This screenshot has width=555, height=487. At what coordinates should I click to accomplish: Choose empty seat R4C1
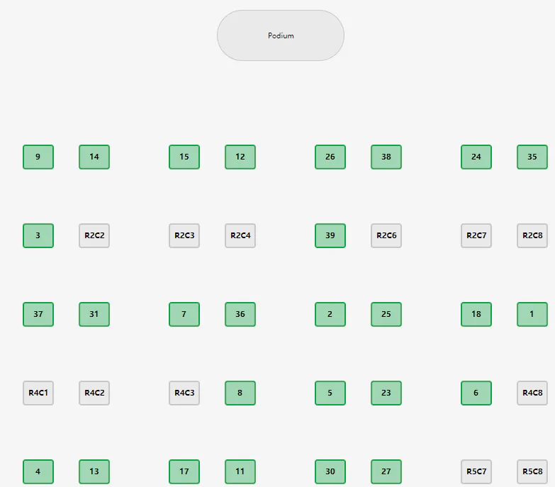(38, 393)
